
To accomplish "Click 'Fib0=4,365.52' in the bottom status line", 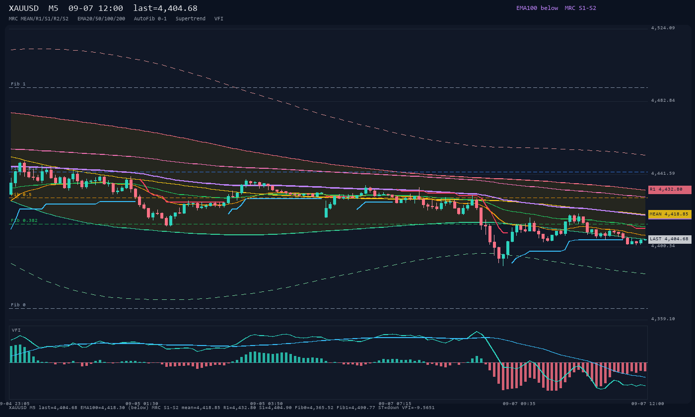I will [x=314, y=408].
